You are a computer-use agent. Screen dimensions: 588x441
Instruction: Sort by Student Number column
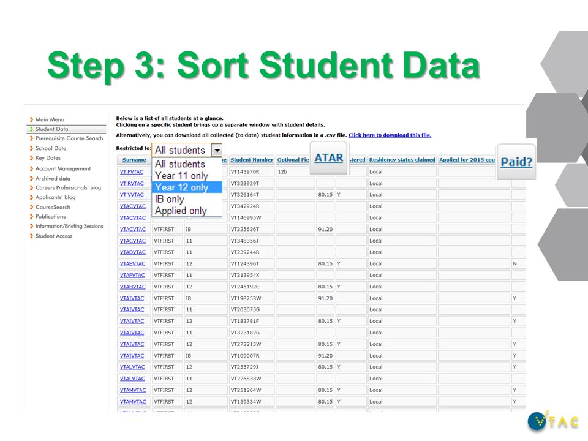(x=252, y=160)
